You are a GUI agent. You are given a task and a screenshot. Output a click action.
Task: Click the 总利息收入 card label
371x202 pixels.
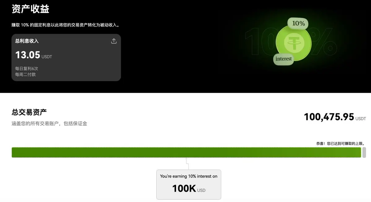pyautogui.click(x=27, y=41)
